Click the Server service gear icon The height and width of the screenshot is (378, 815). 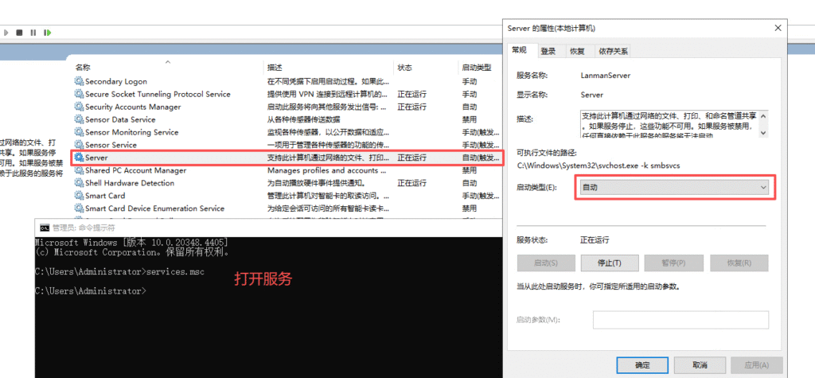click(x=79, y=158)
